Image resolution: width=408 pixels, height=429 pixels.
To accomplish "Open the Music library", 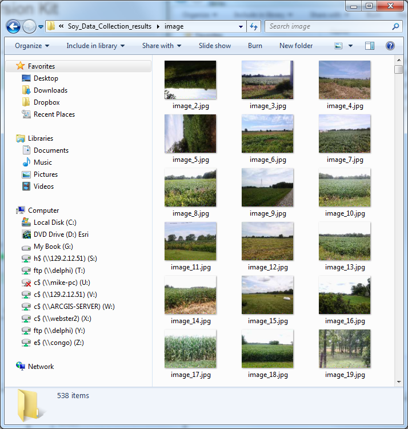I will click(x=43, y=162).
